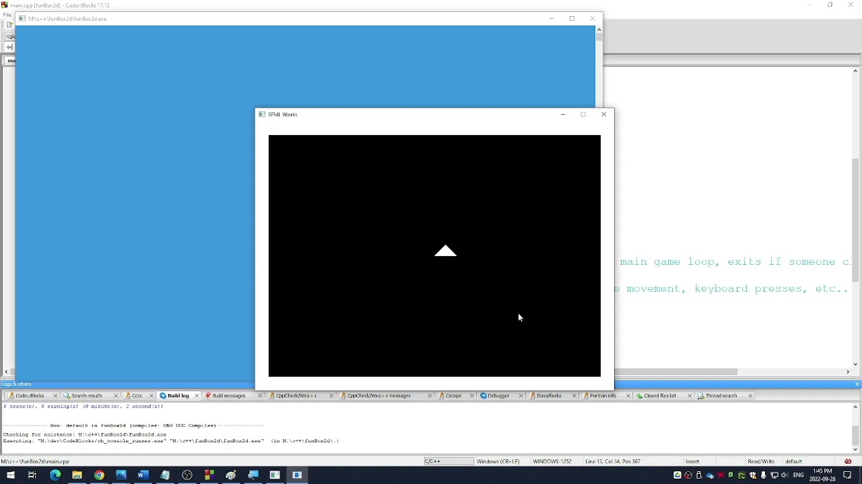862x484 pixels.
Task: Close the funBox2d.exe console window
Action: pos(592,19)
